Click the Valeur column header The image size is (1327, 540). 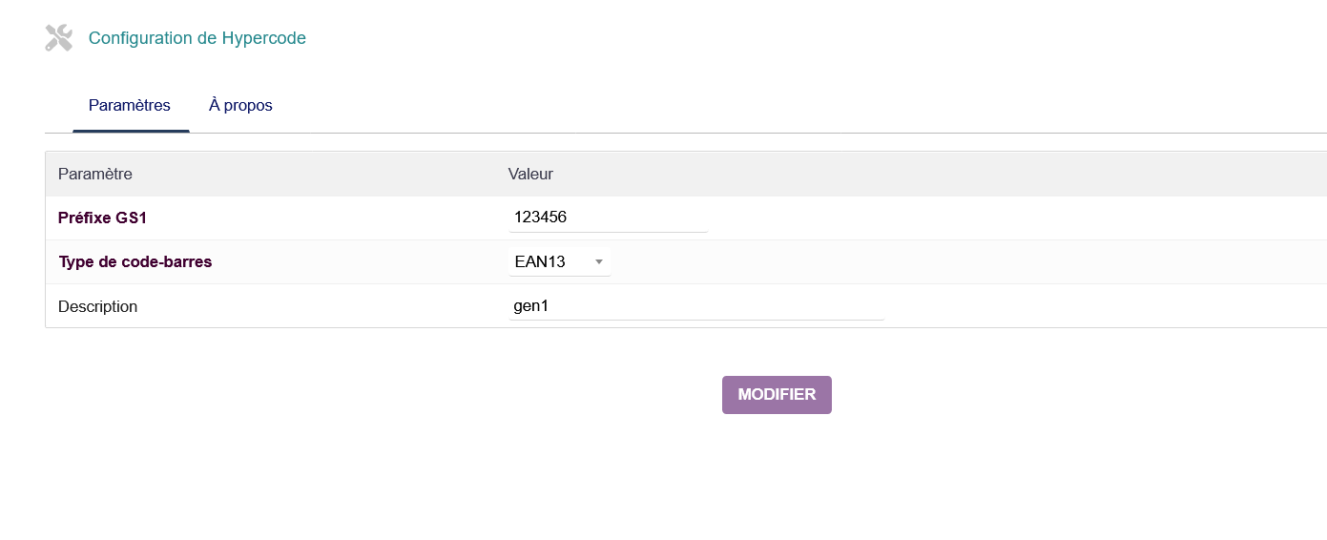point(530,174)
